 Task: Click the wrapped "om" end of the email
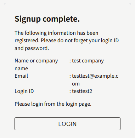(x=76, y=84)
